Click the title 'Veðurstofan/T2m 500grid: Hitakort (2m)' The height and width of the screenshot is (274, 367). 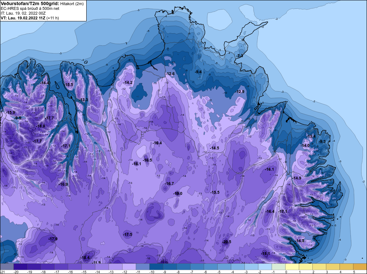point(41,3)
